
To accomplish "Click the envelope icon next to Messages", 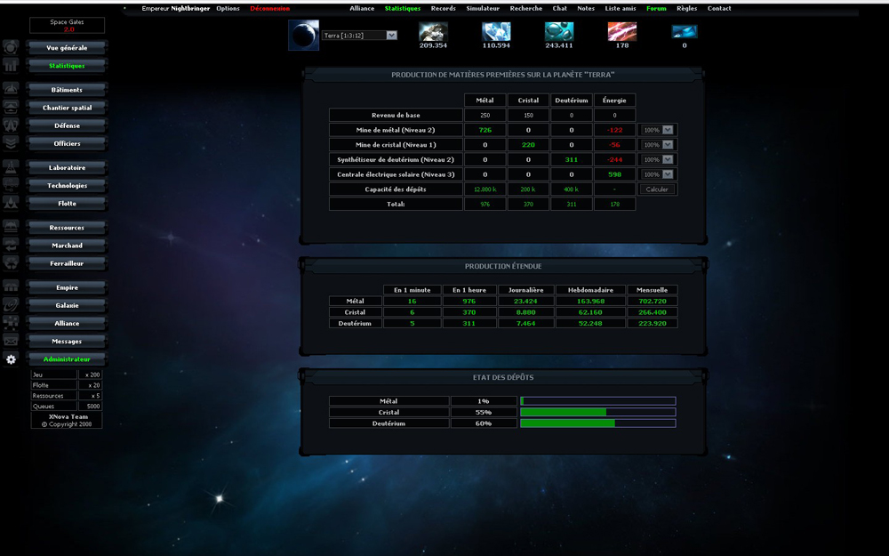I will (11, 341).
